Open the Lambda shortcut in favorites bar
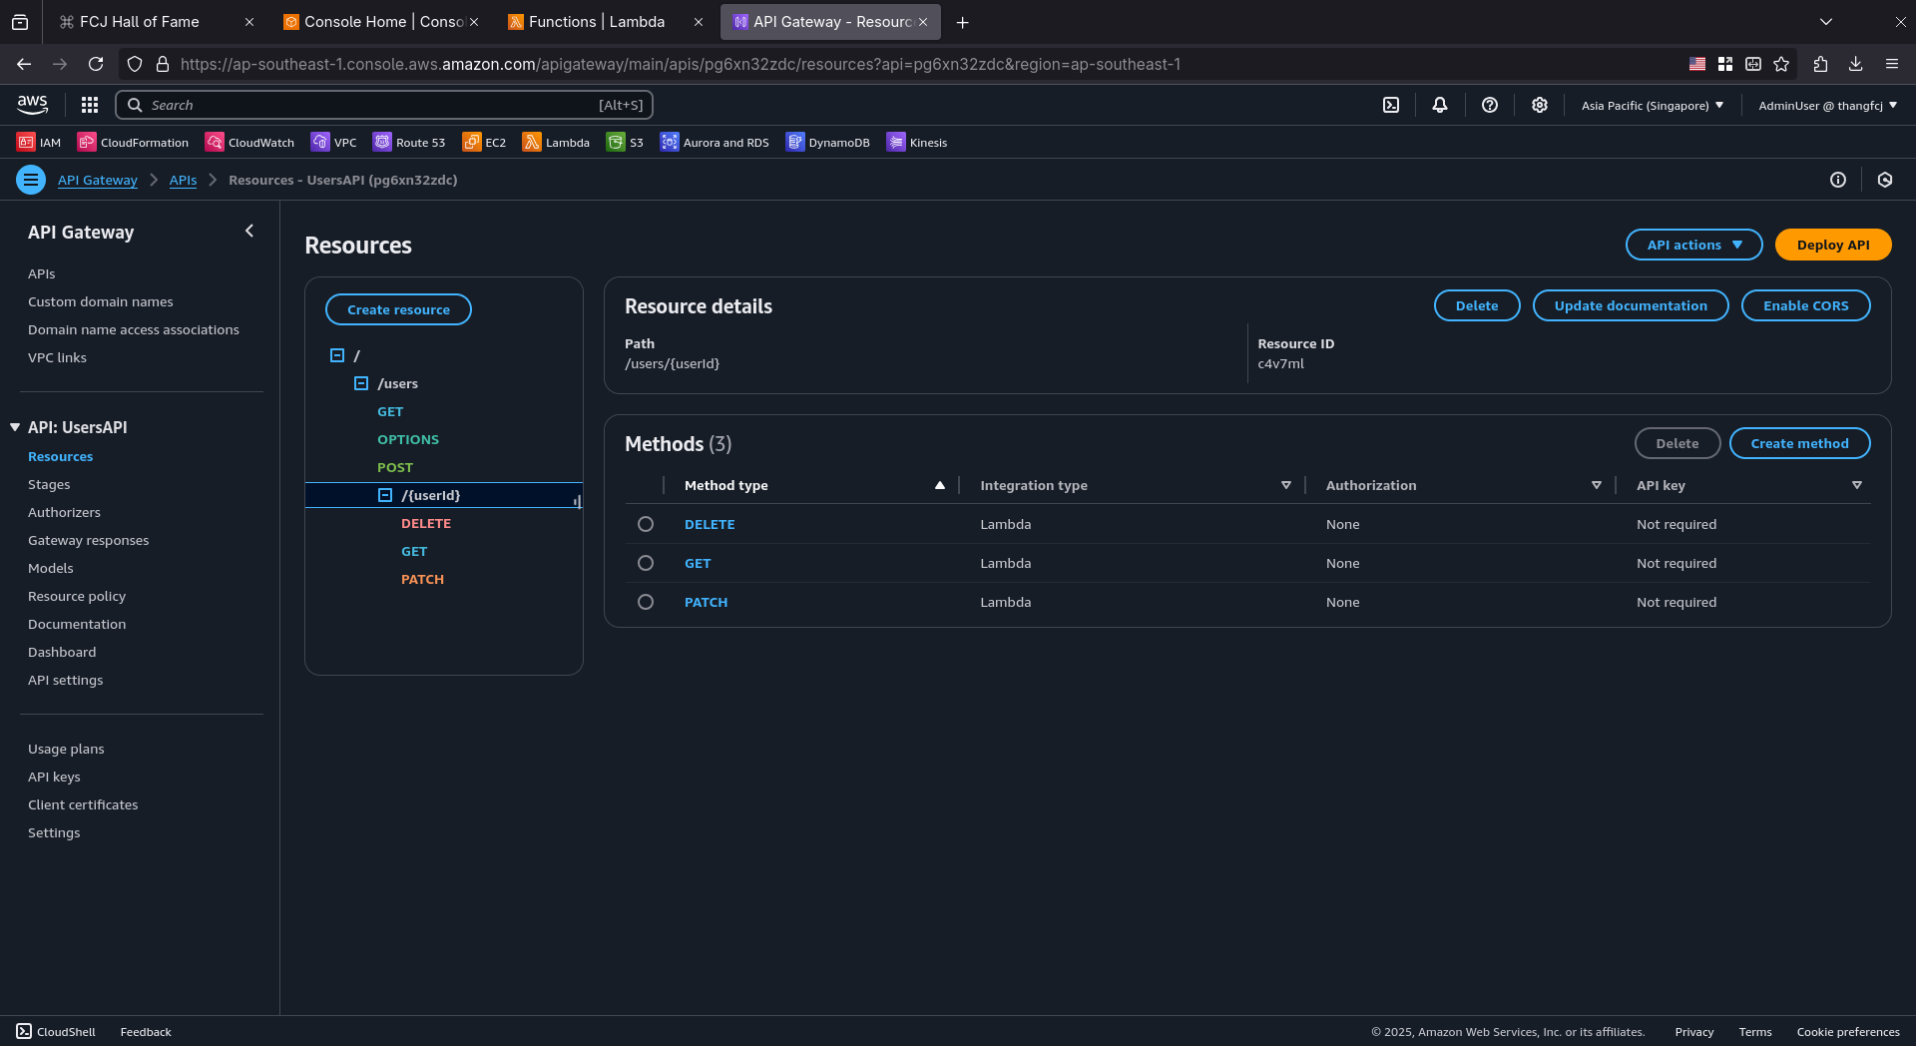 [556, 143]
